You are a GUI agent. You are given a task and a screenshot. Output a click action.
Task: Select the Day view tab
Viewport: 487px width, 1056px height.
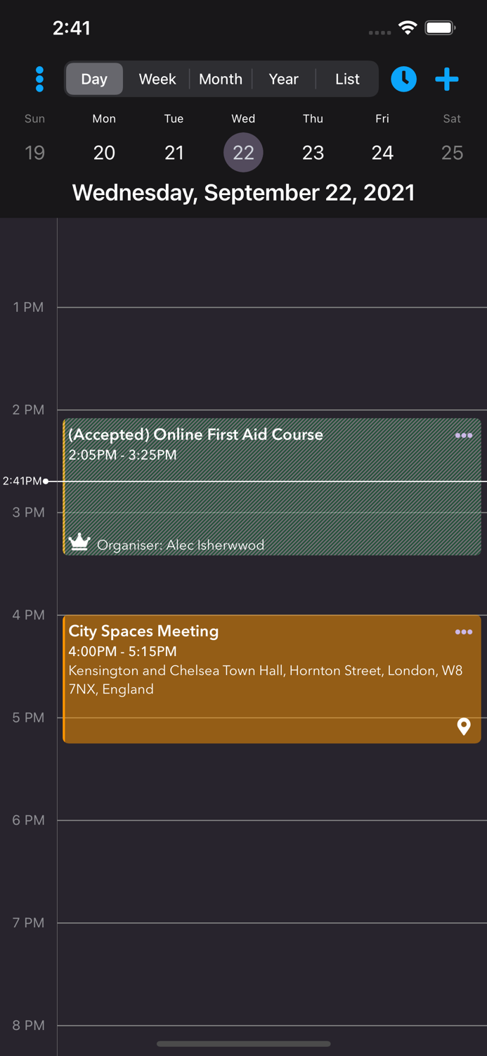[94, 79]
